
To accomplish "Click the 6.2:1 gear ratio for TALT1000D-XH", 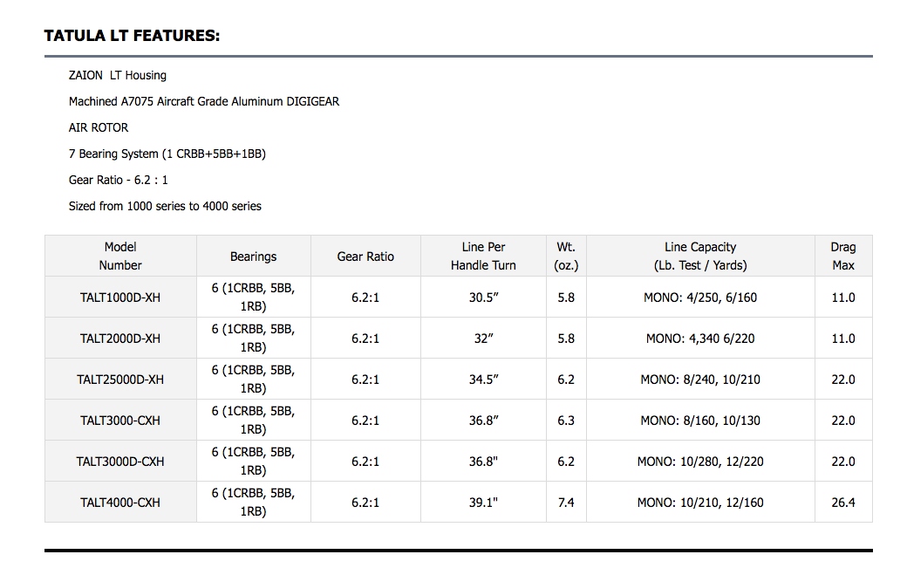I will click(x=365, y=298).
